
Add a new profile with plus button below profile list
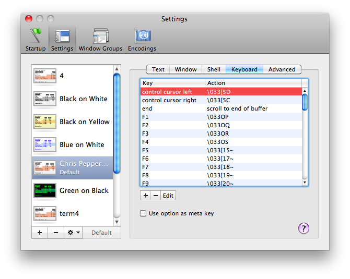click(40, 233)
